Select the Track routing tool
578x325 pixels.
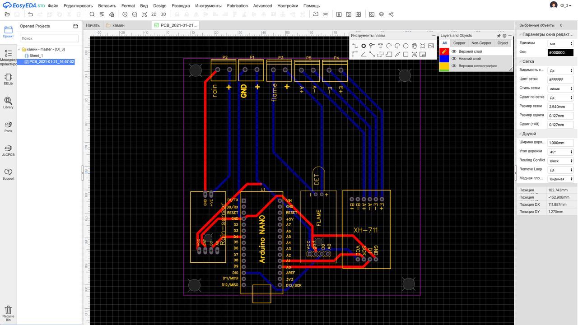click(355, 46)
